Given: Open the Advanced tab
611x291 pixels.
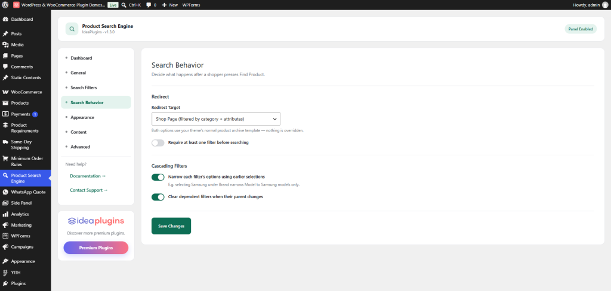Looking at the screenshot, I should [96, 147].
